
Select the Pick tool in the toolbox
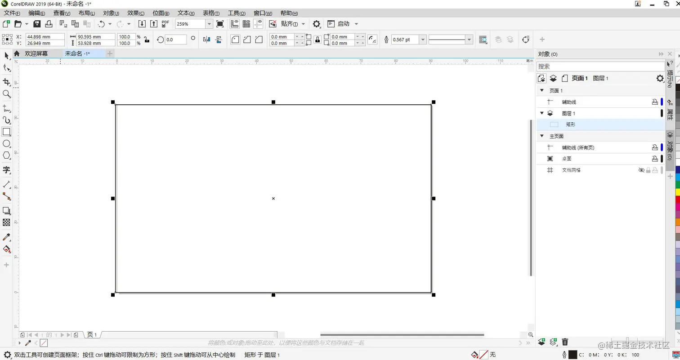[x=6, y=55]
